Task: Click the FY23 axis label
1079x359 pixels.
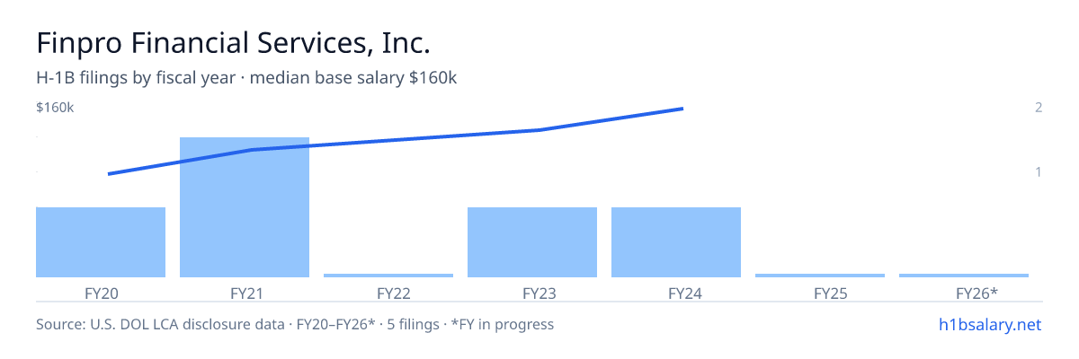Action: click(532, 293)
